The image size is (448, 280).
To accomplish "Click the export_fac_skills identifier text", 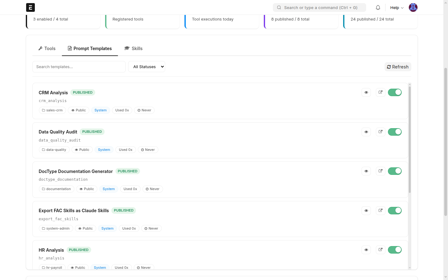I will pyautogui.click(x=58, y=219).
